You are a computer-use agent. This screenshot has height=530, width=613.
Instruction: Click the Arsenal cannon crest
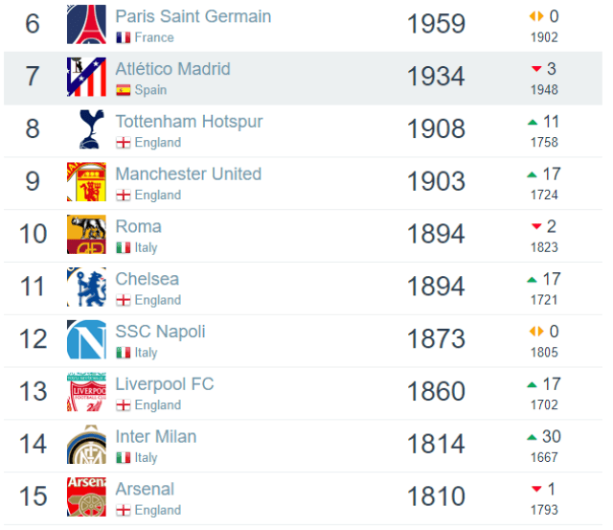coord(86,496)
